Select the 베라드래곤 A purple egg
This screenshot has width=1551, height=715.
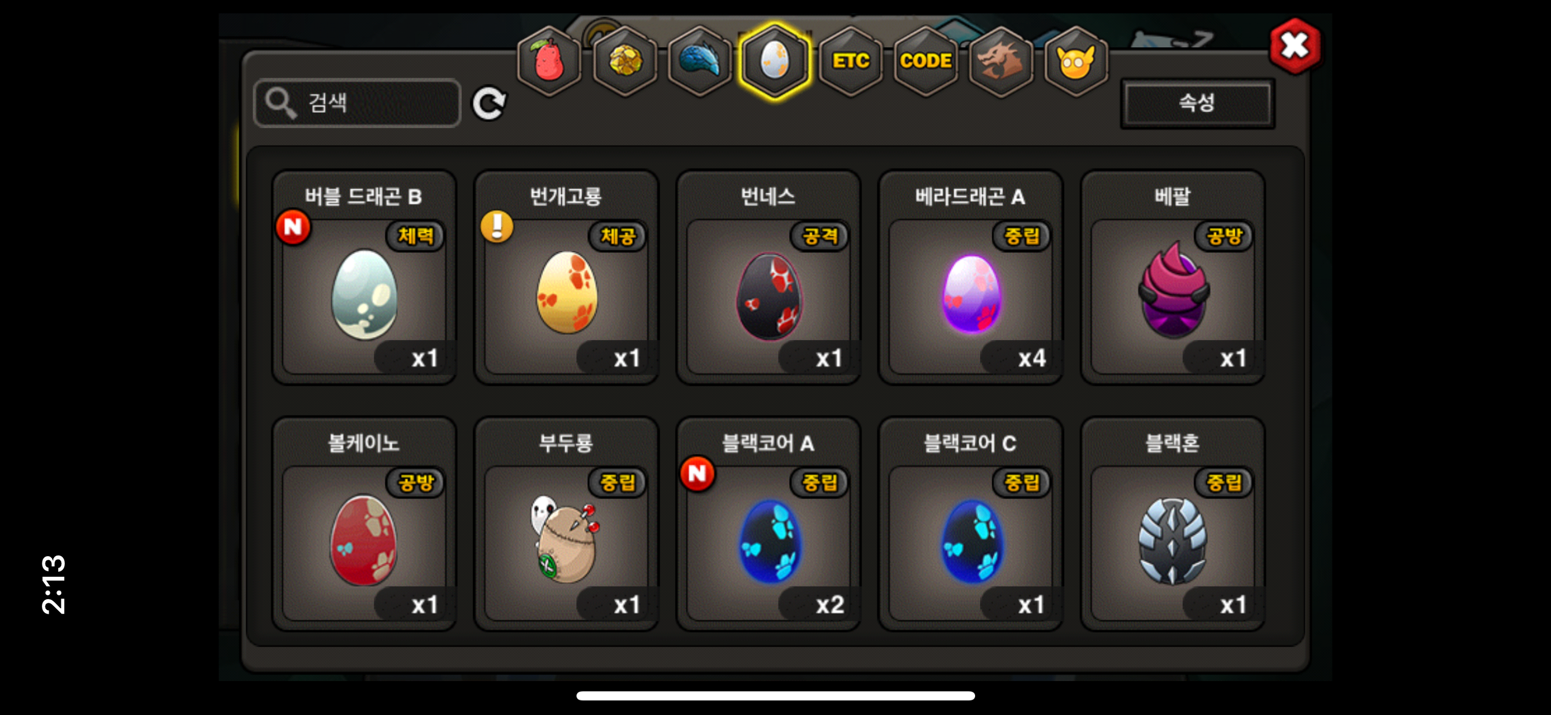click(x=970, y=277)
